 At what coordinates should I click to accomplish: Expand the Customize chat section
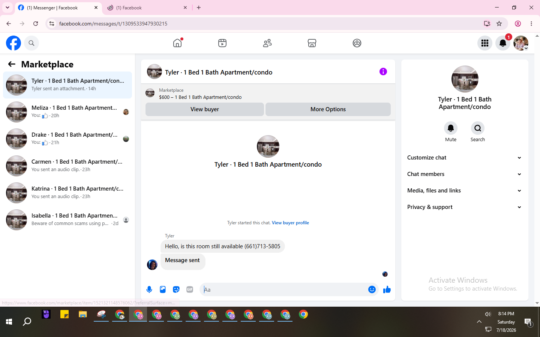point(465,158)
